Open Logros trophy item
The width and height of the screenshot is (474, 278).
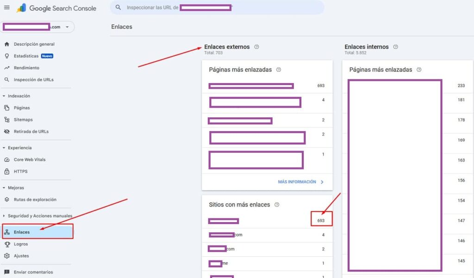click(x=21, y=244)
